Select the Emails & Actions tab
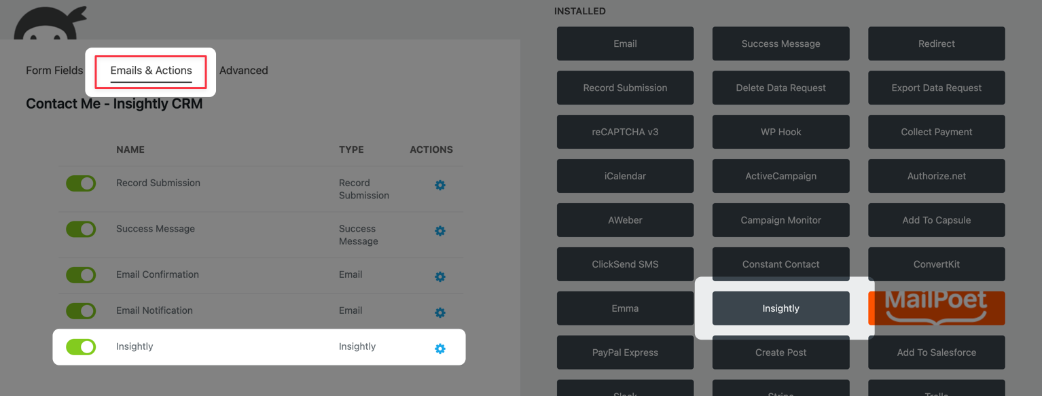1042x396 pixels. [151, 70]
